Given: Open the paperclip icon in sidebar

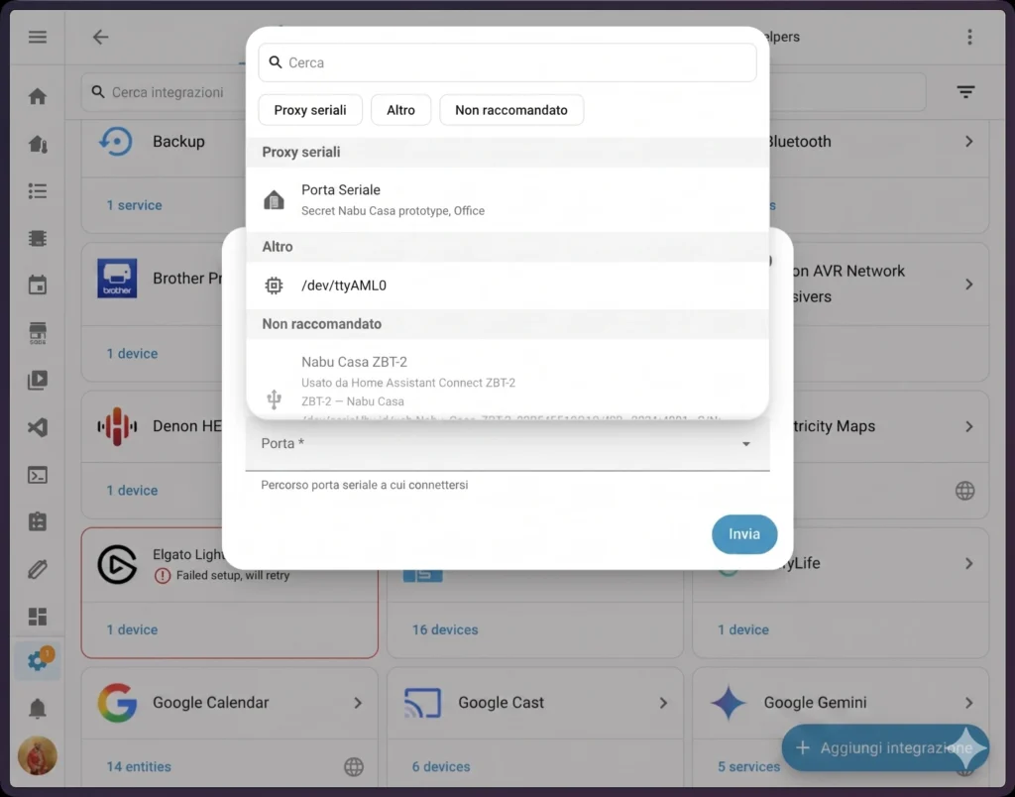Looking at the screenshot, I should [38, 569].
